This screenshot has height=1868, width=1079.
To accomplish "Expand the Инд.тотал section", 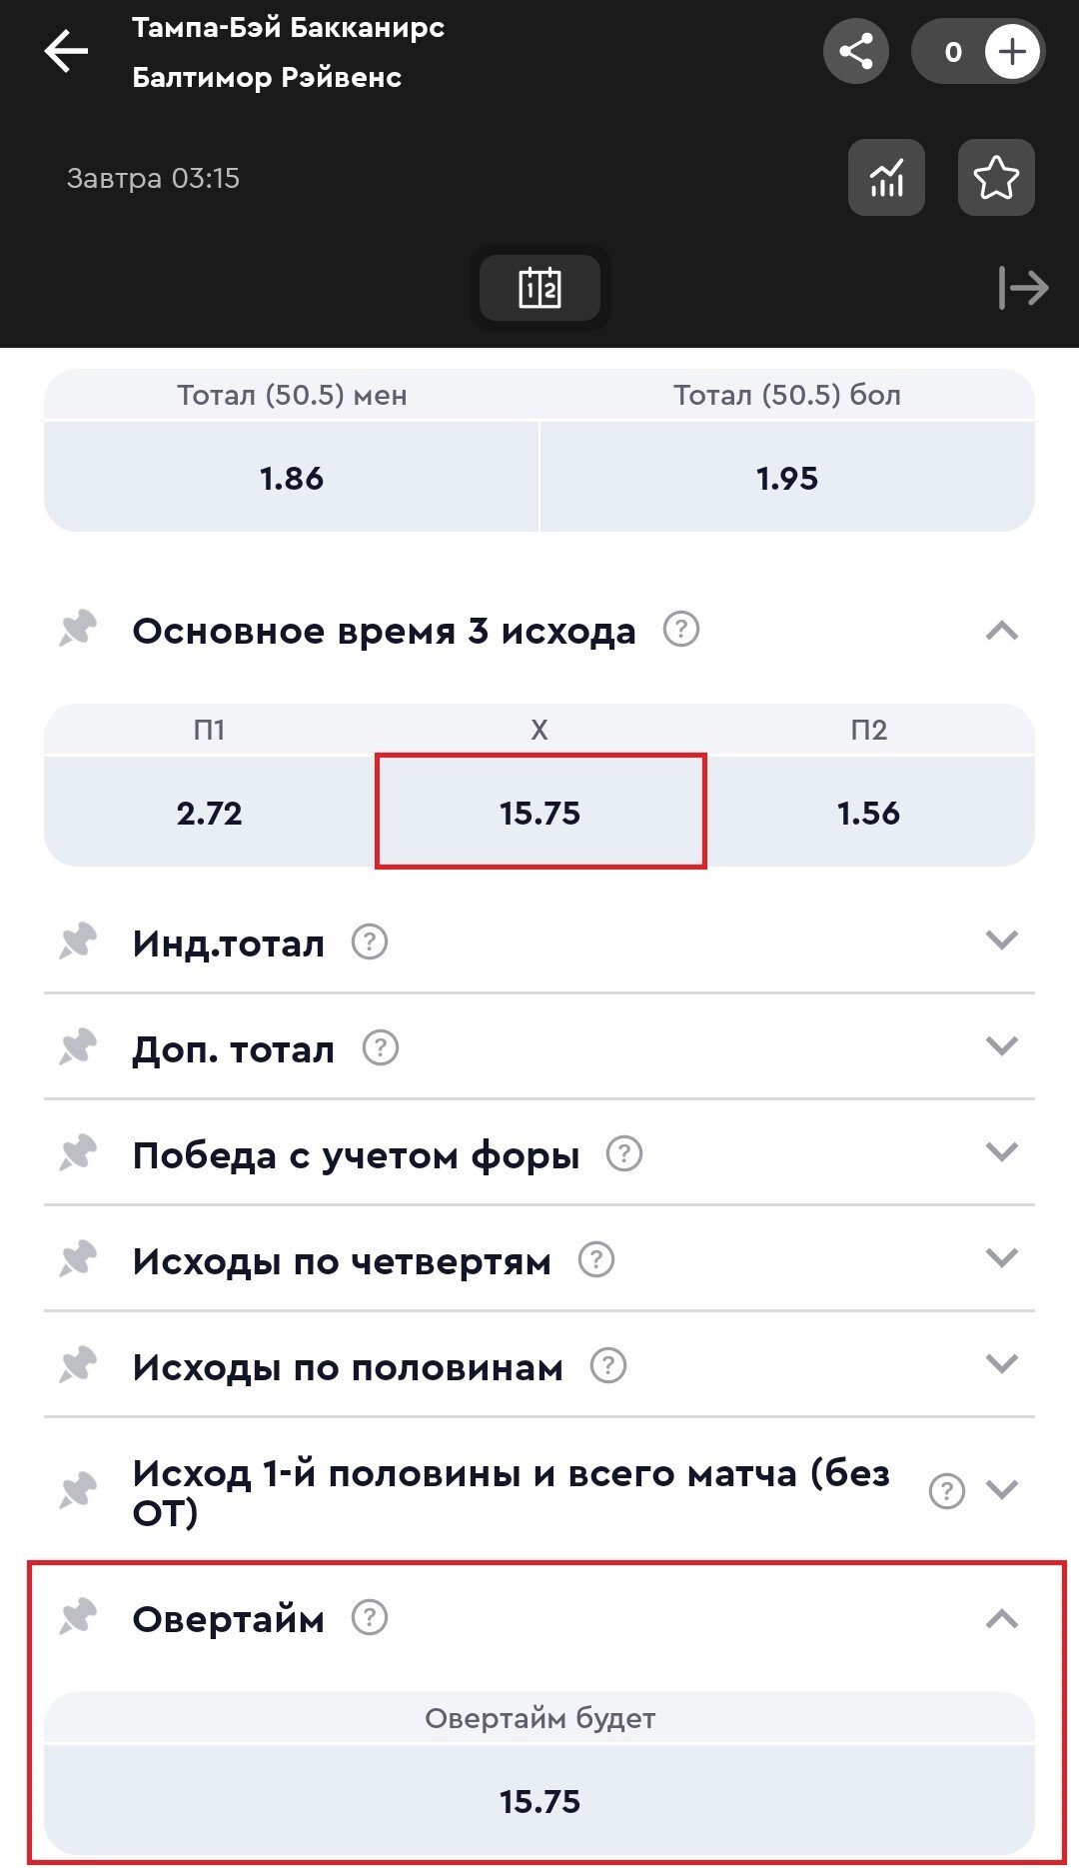I will (x=1001, y=940).
